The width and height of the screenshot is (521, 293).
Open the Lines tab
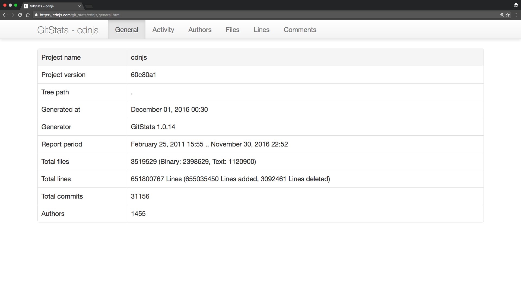click(262, 30)
